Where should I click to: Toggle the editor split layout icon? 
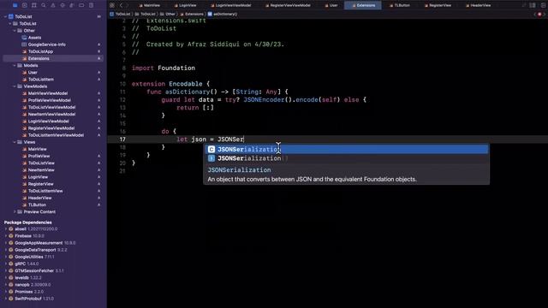pyautogui.click(x=533, y=5)
